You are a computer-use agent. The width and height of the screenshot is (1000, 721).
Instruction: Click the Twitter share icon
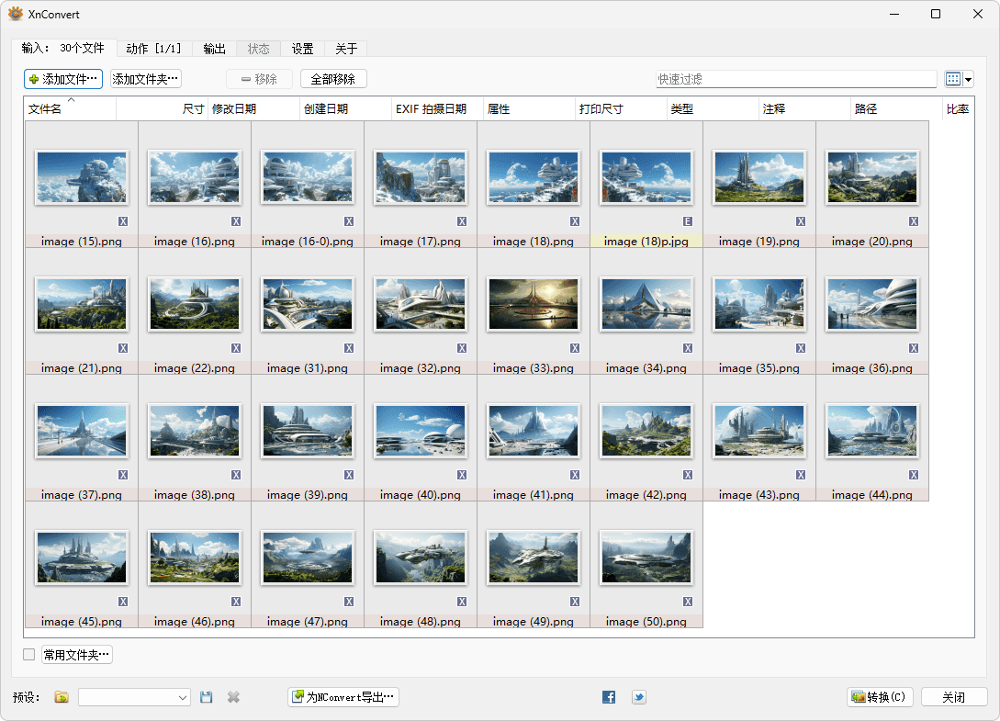click(638, 697)
